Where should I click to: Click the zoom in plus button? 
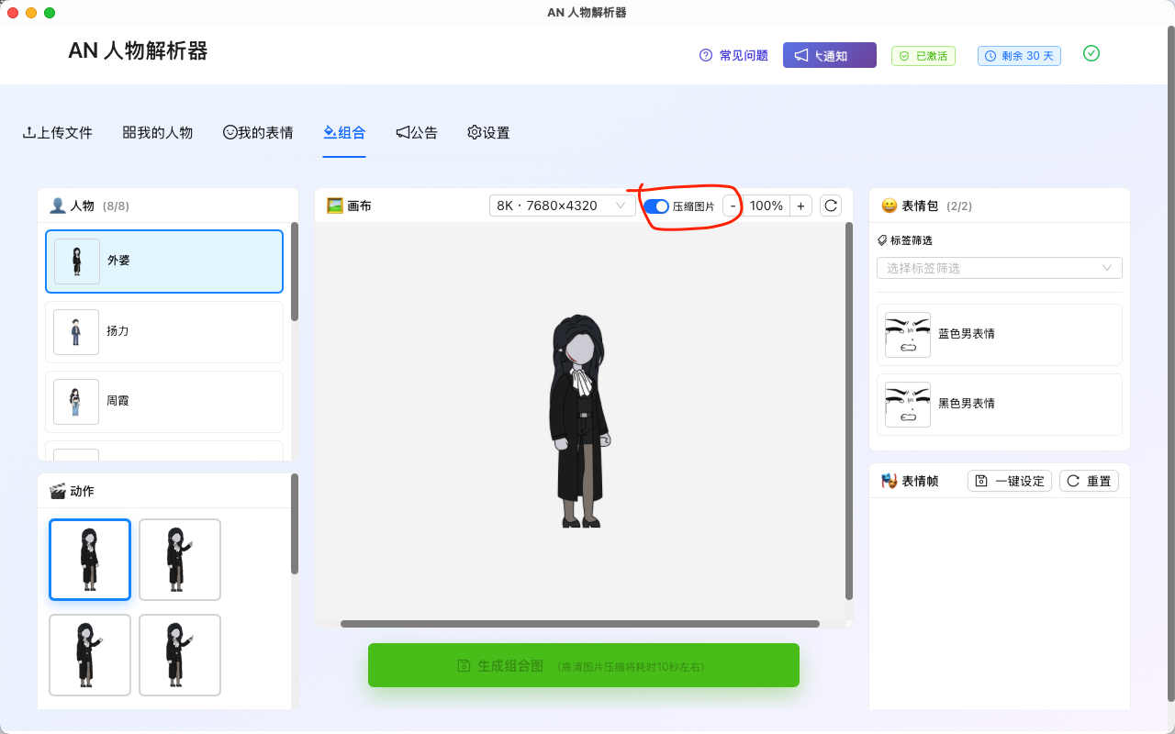click(x=800, y=206)
